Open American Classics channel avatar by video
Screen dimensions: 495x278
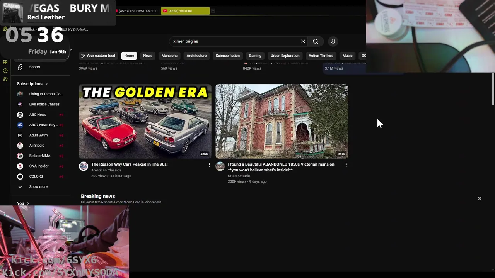click(84, 166)
